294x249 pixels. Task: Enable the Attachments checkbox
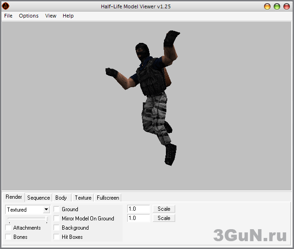point(8,227)
